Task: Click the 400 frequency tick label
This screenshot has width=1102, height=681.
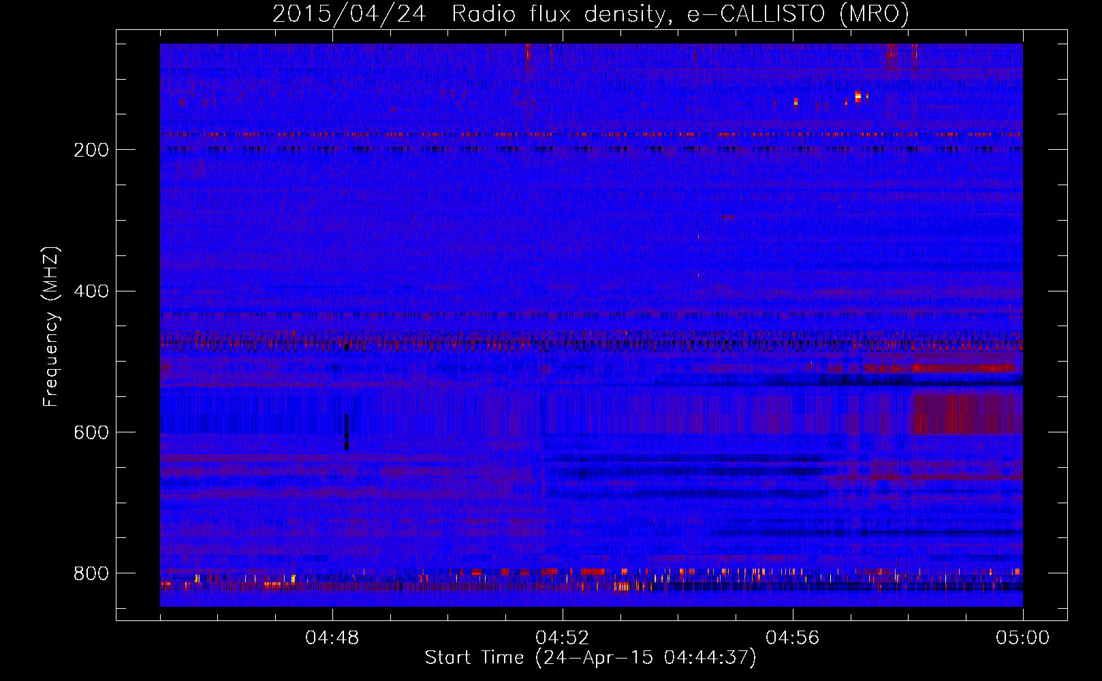Action: tap(91, 291)
